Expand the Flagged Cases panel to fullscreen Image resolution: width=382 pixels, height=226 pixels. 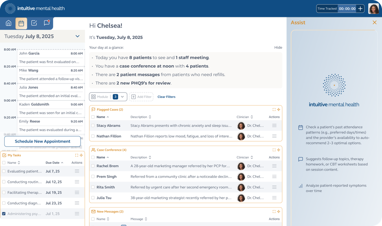click(x=274, y=109)
